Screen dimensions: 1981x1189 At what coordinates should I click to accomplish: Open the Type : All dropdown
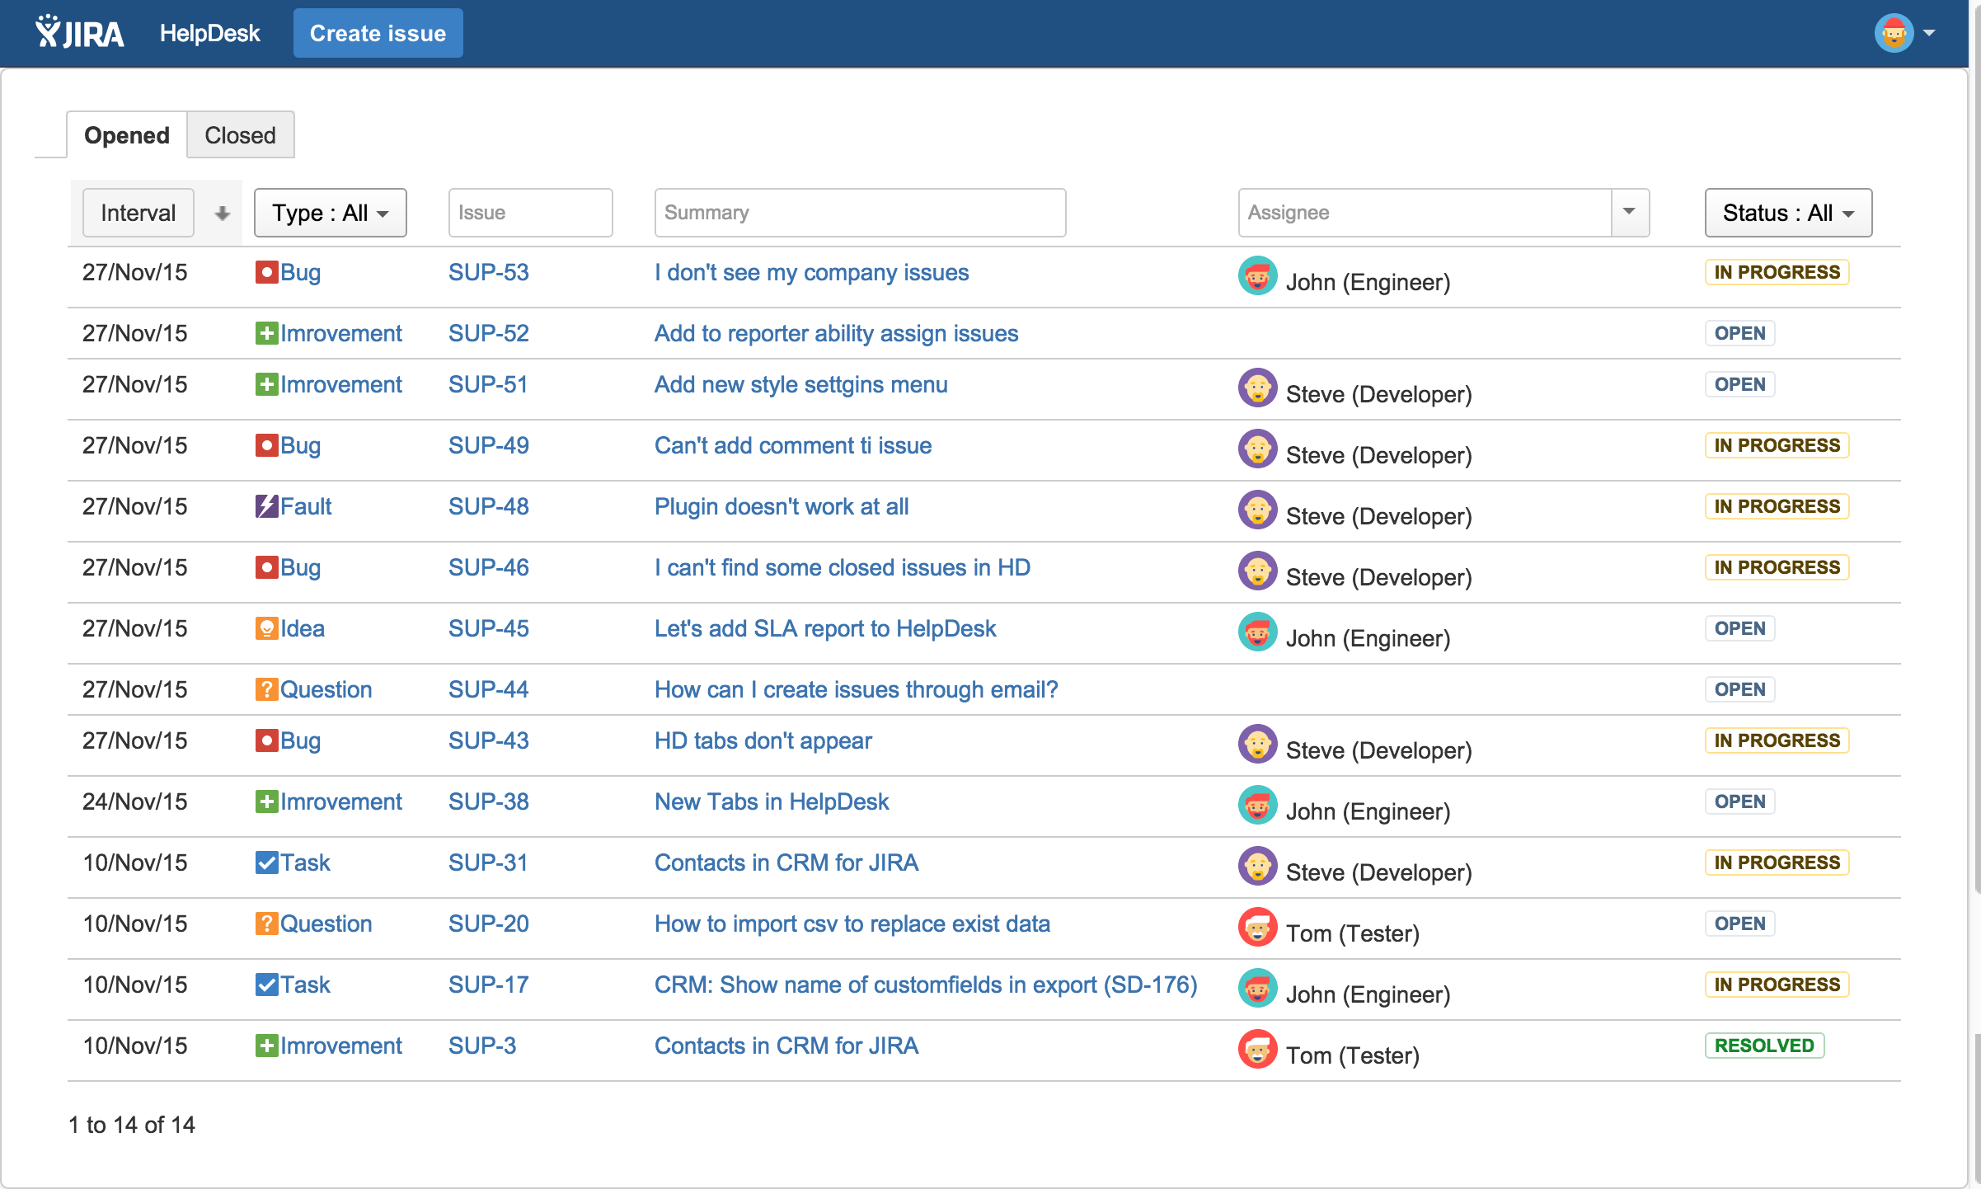tap(330, 213)
